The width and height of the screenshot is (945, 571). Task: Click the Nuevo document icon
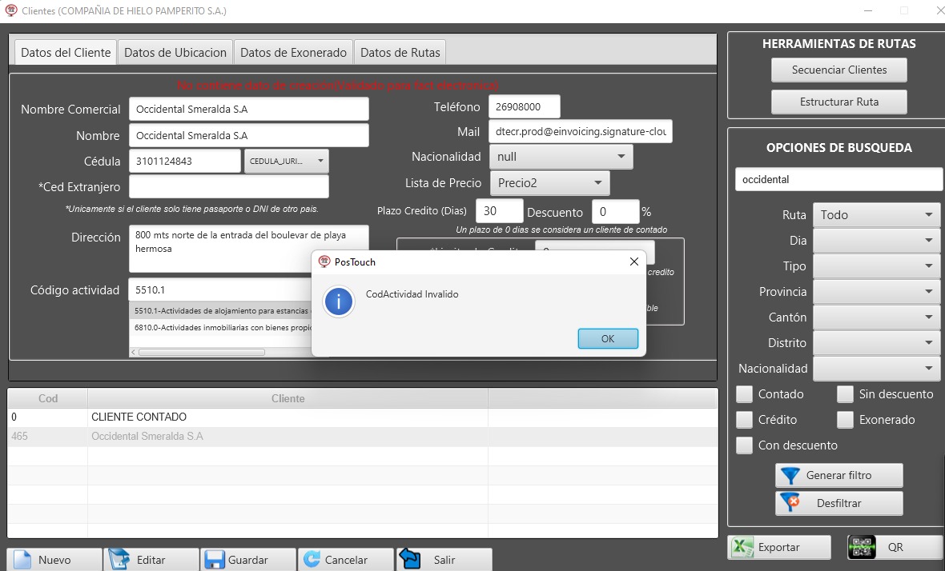pos(22,560)
